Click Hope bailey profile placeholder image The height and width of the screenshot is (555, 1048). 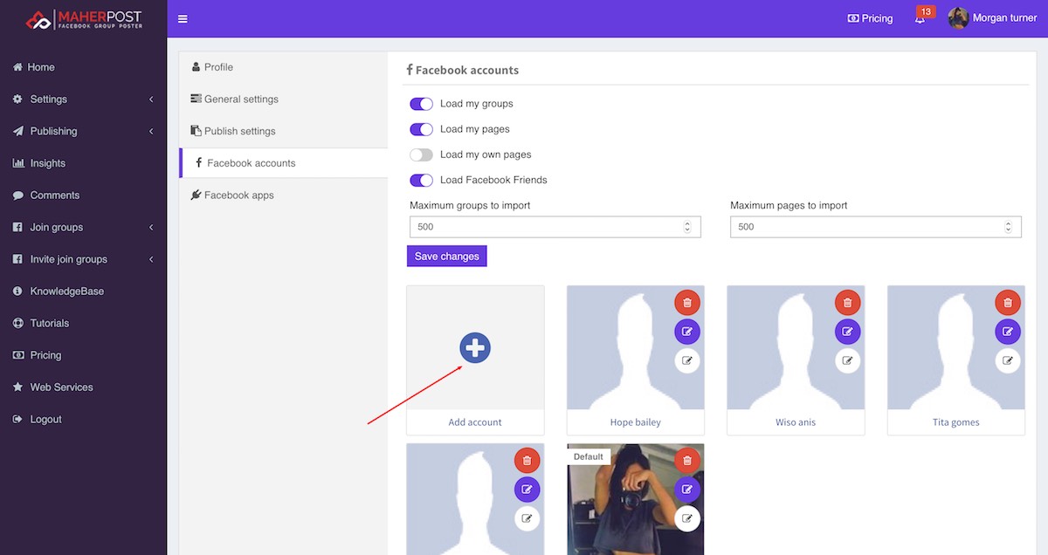(636, 348)
